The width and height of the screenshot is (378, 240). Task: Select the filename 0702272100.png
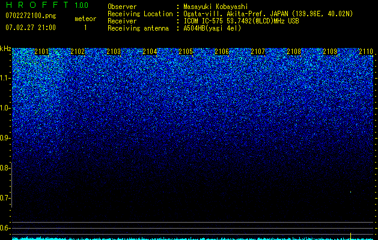pyautogui.click(x=31, y=16)
